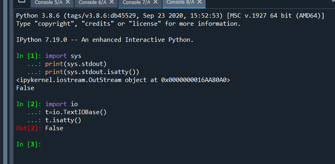
Task: Click the Python 3.8.6 version header line
Action: point(170,16)
